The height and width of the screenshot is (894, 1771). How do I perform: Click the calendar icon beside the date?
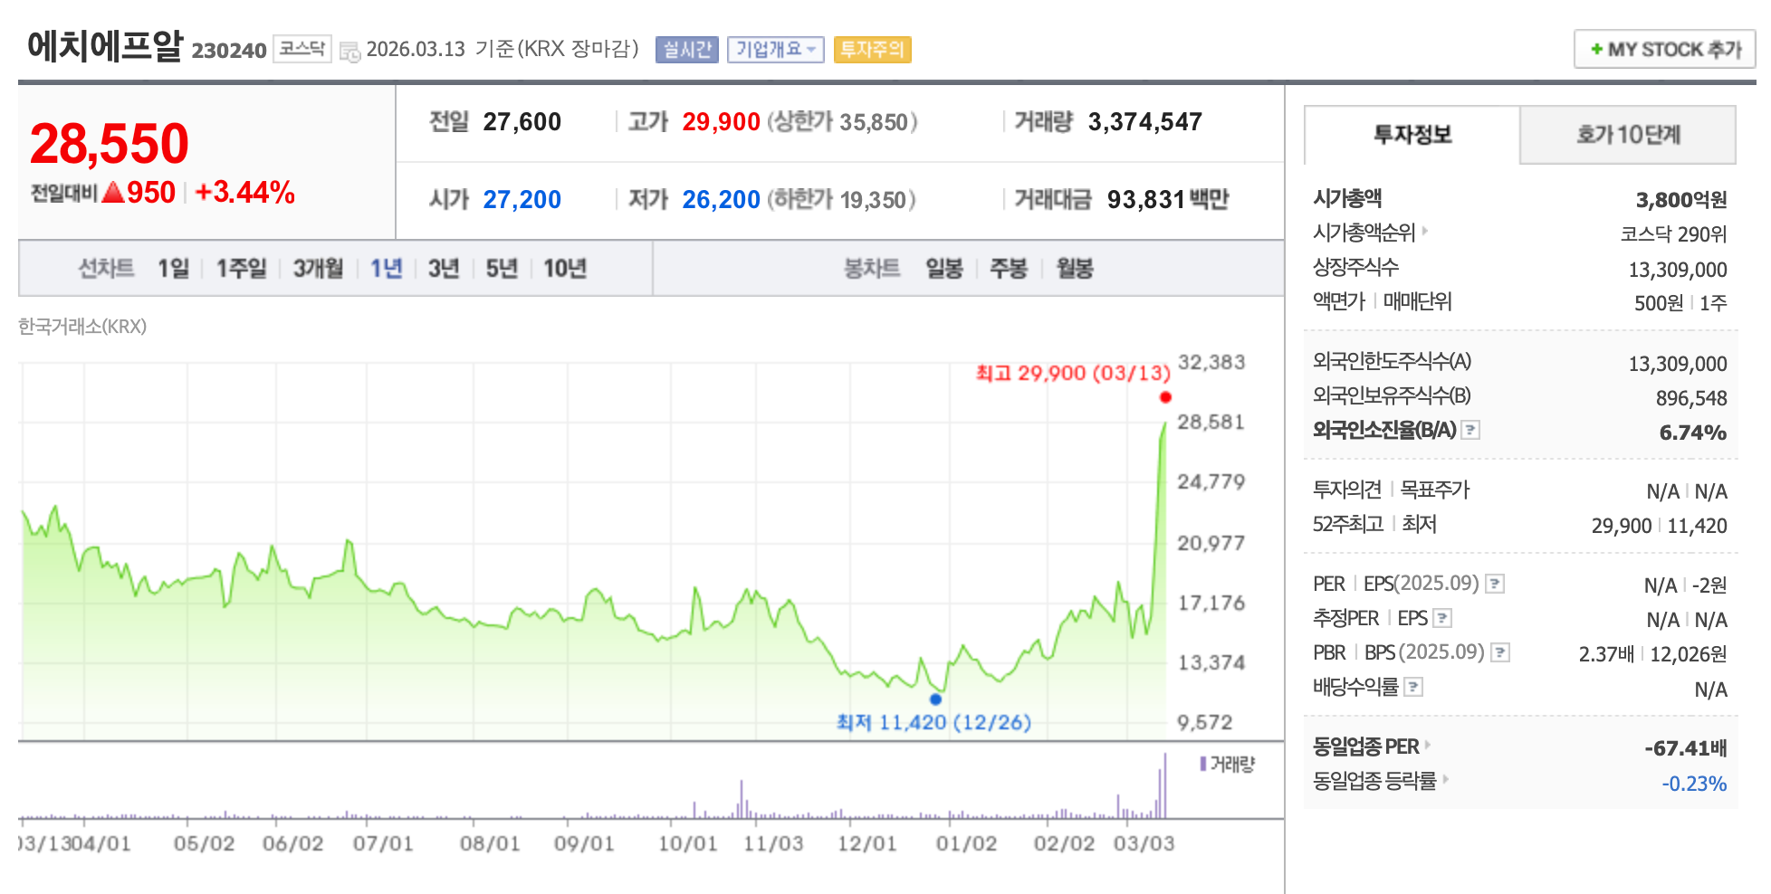pos(349,52)
